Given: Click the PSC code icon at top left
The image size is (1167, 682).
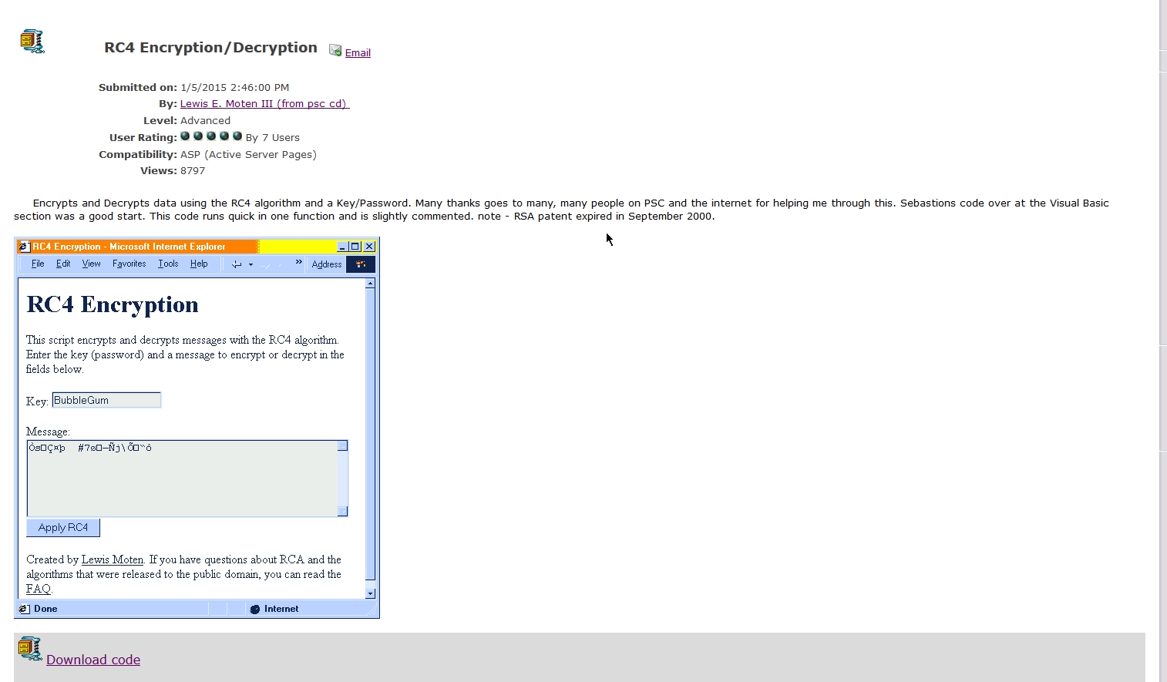Looking at the screenshot, I should [x=32, y=41].
